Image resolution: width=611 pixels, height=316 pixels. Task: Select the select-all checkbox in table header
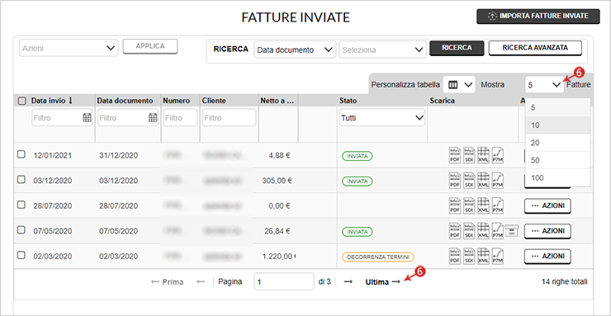coord(21,101)
